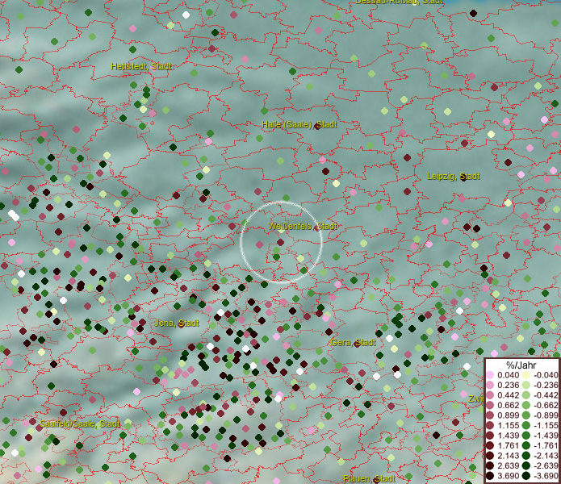Click the -0.236 legend value text
The width and height of the screenshot is (561, 484).
tap(546, 385)
